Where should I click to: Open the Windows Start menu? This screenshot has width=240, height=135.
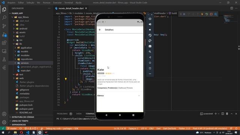coord(3,132)
